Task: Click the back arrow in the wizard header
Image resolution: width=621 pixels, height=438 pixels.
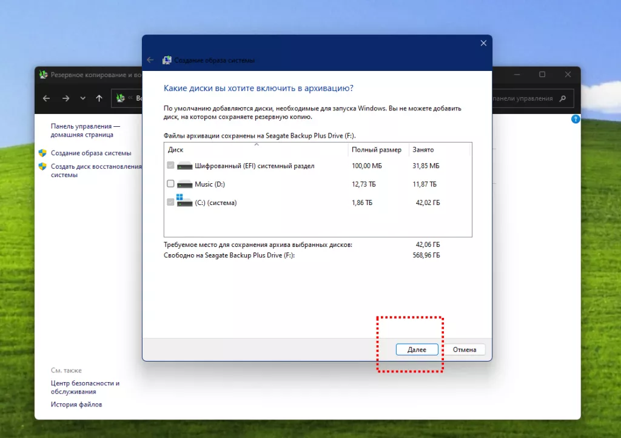Action: click(x=150, y=60)
